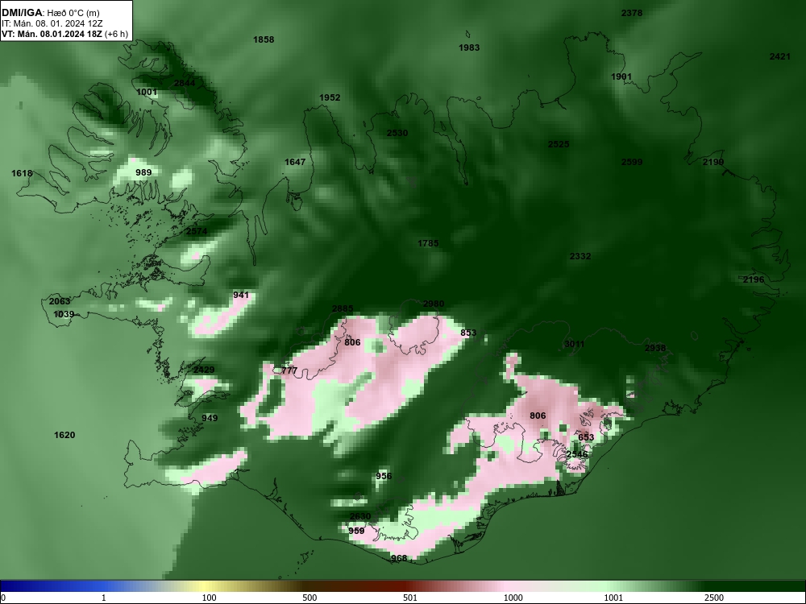Screen dimensions: 806x604
Task: Click the map value 2378
Action: point(632,14)
